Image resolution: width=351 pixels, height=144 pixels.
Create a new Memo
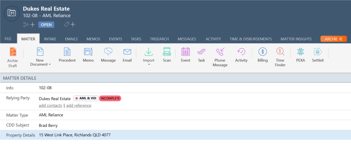tap(88, 55)
